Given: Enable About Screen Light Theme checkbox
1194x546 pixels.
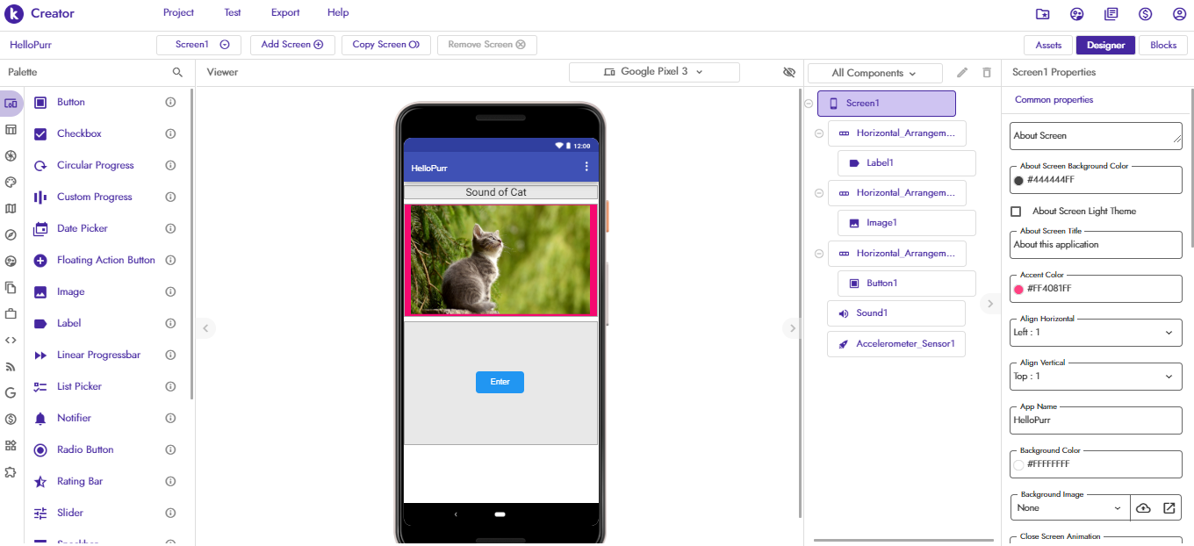Looking at the screenshot, I should [1016, 211].
